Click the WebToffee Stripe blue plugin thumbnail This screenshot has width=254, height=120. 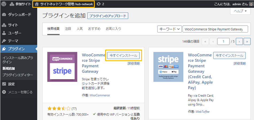click(x=168, y=67)
